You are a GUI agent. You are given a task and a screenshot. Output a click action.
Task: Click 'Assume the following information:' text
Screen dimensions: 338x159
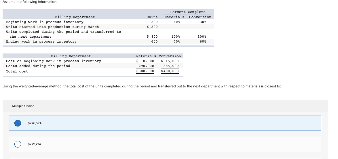[x=30, y=2]
